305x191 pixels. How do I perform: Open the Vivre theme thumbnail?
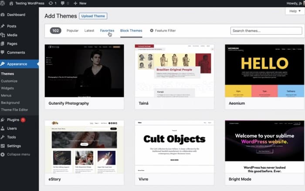pos(174,147)
